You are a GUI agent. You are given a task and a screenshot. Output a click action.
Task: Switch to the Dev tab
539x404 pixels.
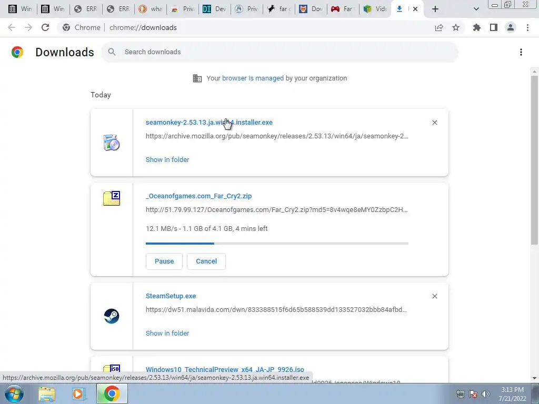coord(214,9)
